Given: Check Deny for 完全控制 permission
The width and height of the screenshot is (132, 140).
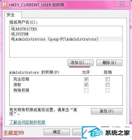Looking at the screenshot, I should pos(108,79).
